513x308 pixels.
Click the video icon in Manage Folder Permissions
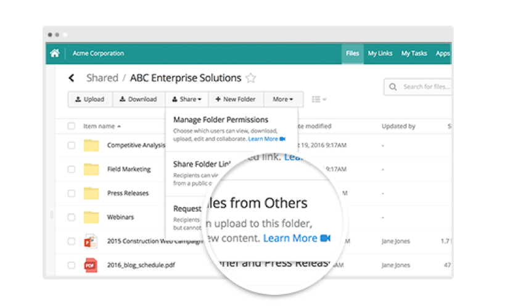(282, 139)
